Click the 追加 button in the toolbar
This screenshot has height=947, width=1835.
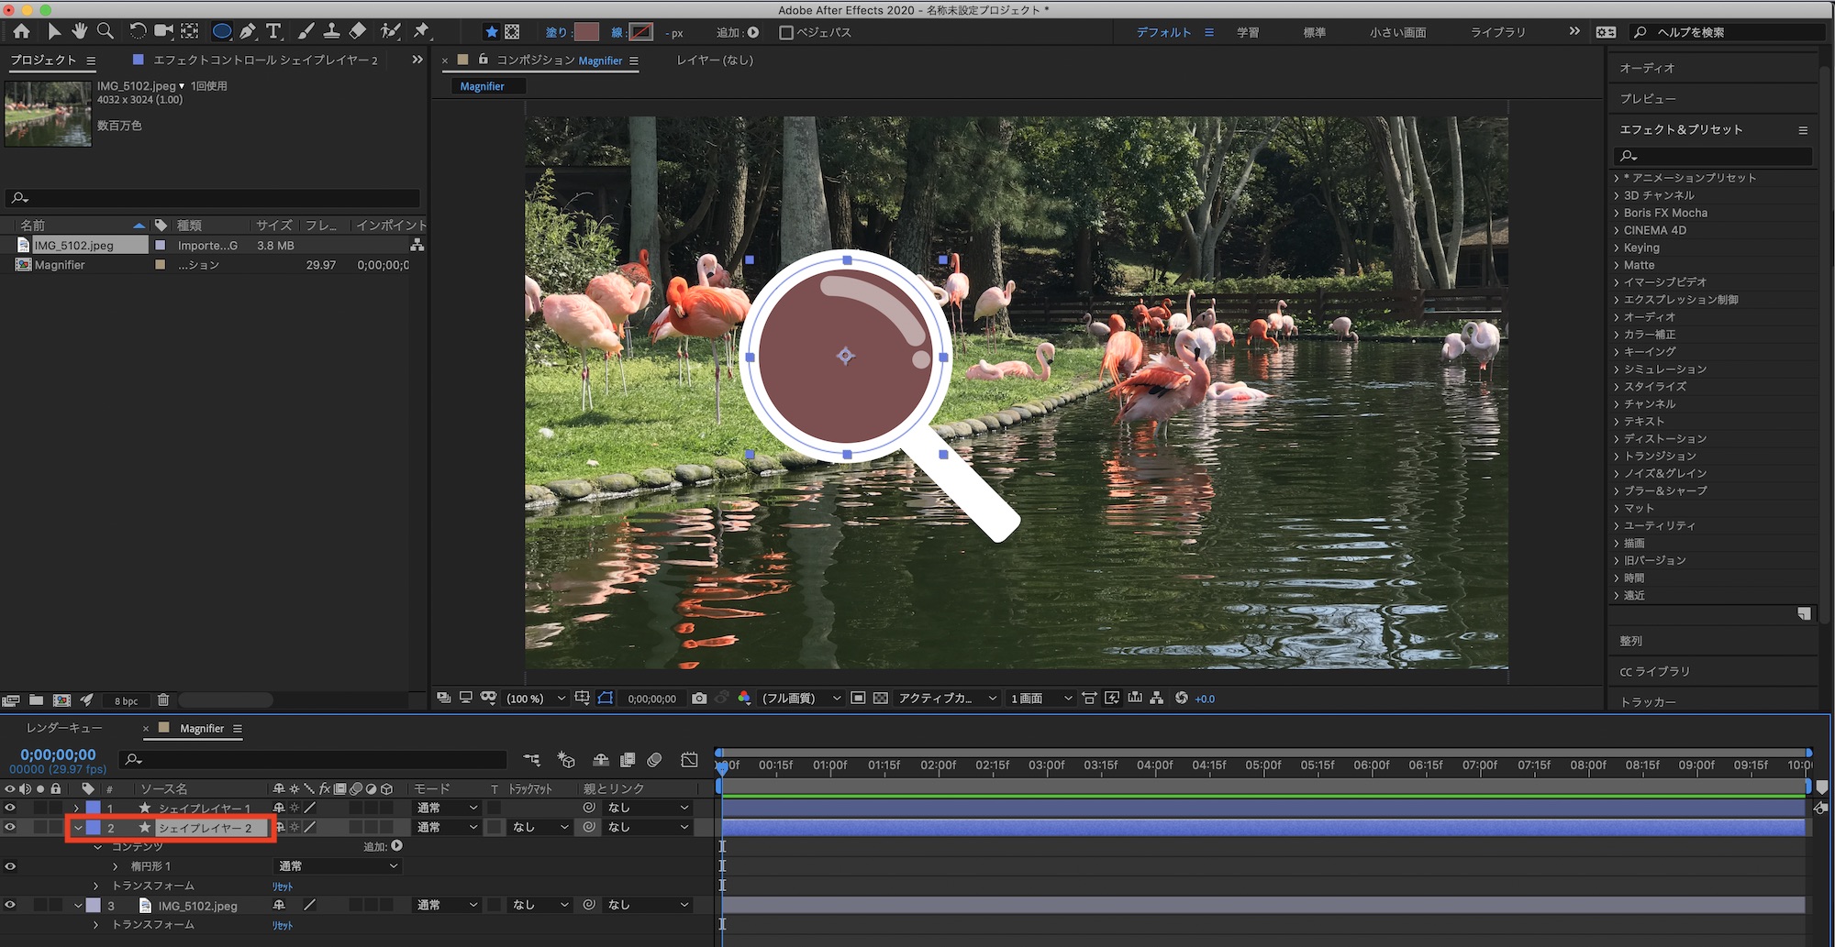pos(753,32)
